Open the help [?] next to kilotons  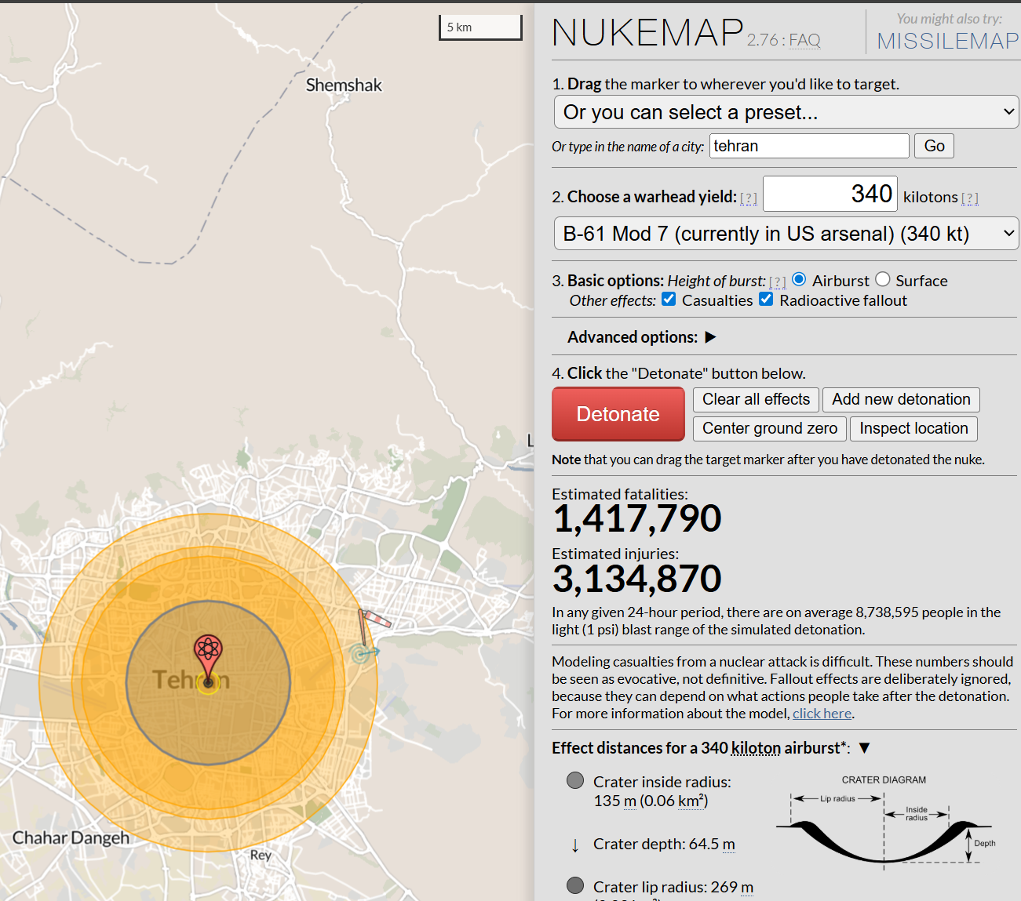coord(970,198)
